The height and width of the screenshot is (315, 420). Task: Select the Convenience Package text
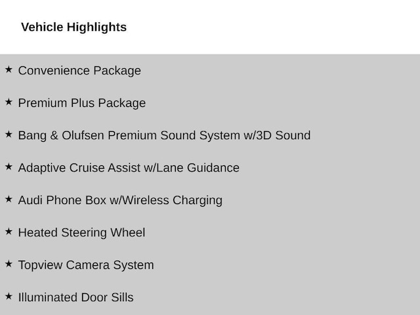click(x=79, y=71)
